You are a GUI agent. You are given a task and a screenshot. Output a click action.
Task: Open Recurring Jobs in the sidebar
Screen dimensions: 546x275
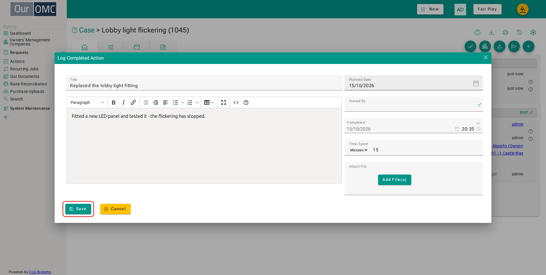[24, 69]
